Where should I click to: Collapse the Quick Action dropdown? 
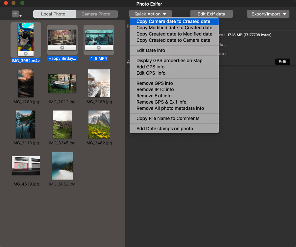click(x=150, y=14)
